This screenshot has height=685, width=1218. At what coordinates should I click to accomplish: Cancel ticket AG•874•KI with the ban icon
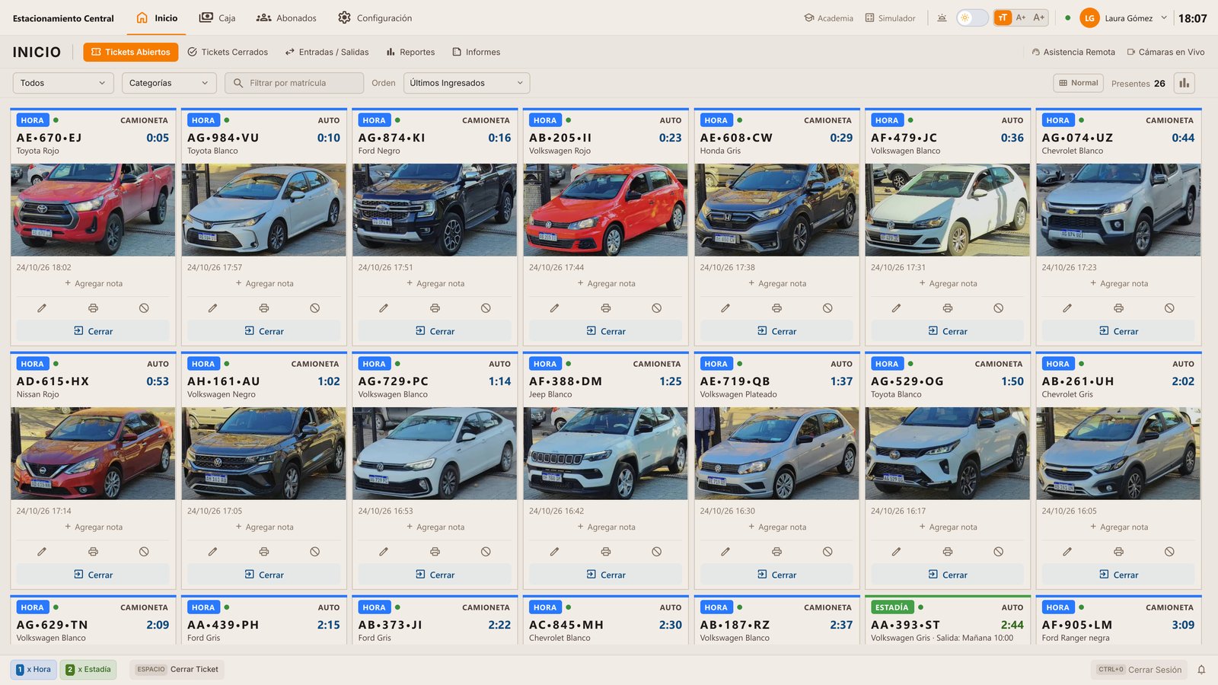pyautogui.click(x=486, y=308)
